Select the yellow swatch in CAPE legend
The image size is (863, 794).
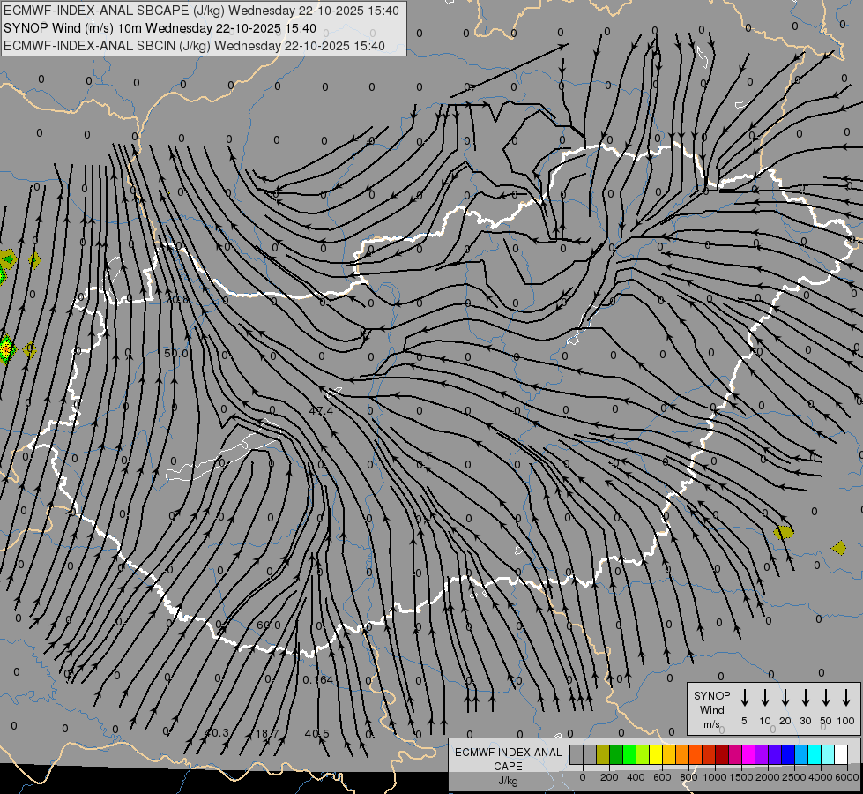(x=656, y=754)
